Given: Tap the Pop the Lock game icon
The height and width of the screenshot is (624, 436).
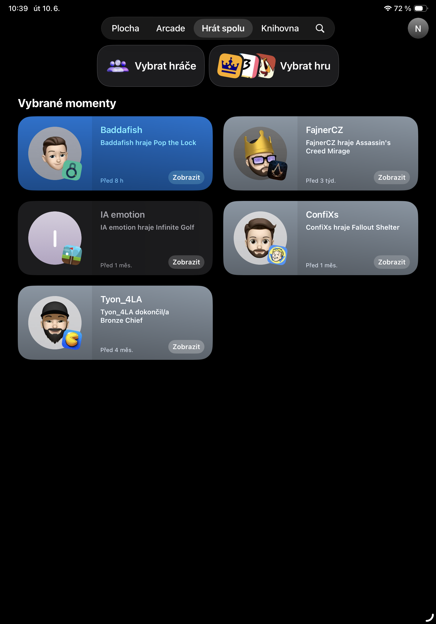Looking at the screenshot, I should pos(72,170).
